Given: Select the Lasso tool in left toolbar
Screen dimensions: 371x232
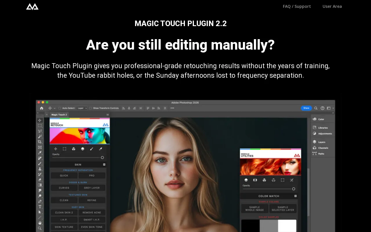Looking at the screenshot, I should 40,131.
